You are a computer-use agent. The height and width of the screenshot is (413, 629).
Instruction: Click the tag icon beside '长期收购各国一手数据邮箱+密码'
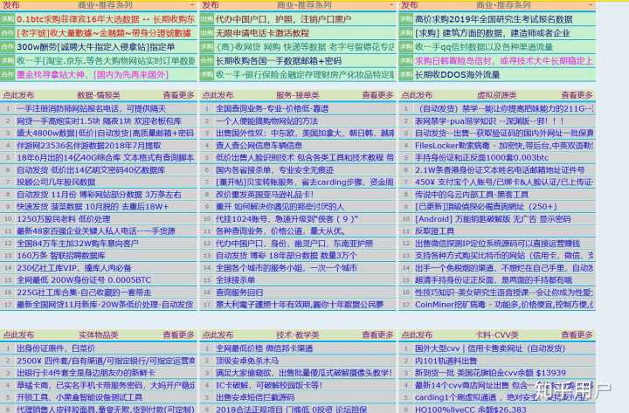[207, 61]
